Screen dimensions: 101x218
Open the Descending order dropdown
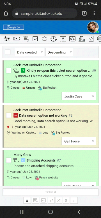[x=59, y=52]
